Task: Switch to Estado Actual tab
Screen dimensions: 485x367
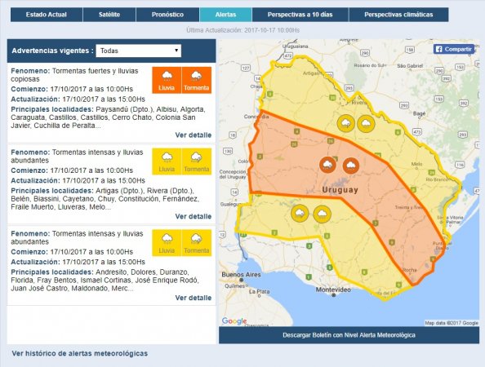Action: (x=47, y=15)
